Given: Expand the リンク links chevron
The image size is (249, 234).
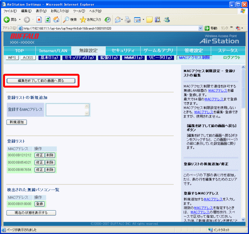Looking at the screenshot, I should point(232,27).
